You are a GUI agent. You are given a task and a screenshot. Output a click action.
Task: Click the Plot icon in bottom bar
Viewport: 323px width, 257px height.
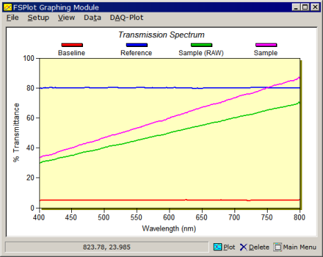[x=218, y=247]
